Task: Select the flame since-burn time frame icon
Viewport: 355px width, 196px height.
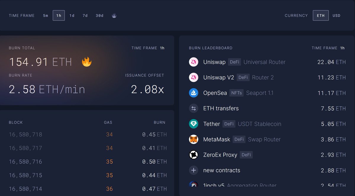Action: point(114,15)
